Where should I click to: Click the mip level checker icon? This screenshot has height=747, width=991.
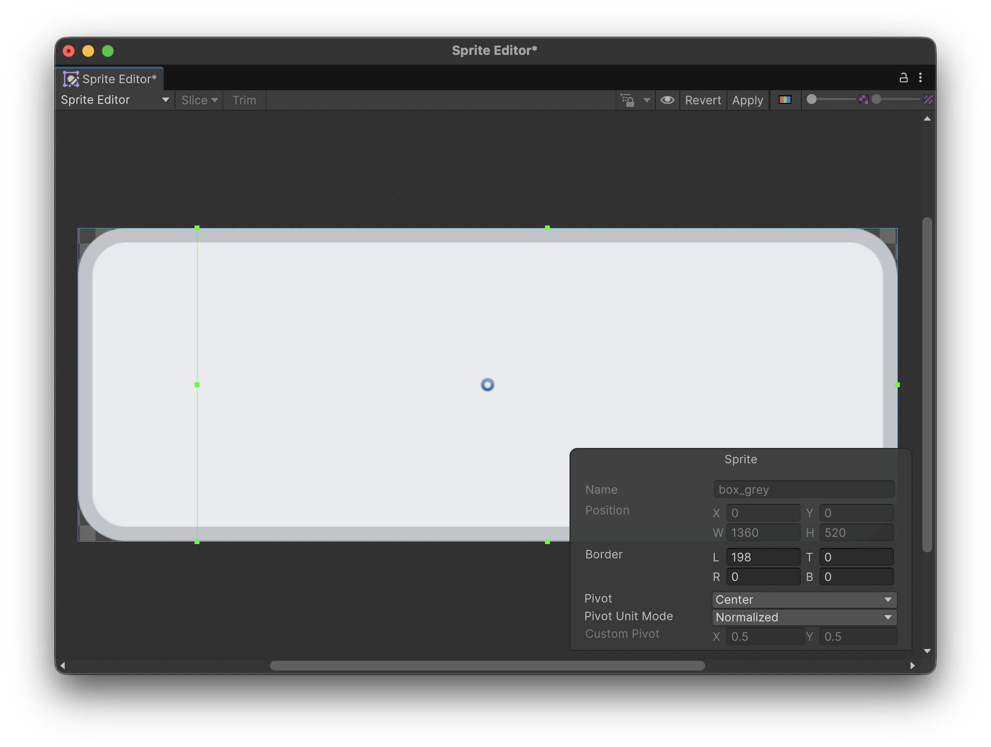tap(928, 100)
